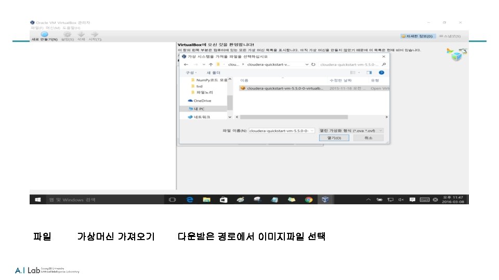The height and width of the screenshot is (280, 499).
Task: Click the Details (자세한 정보) button
Action: click(x=417, y=36)
